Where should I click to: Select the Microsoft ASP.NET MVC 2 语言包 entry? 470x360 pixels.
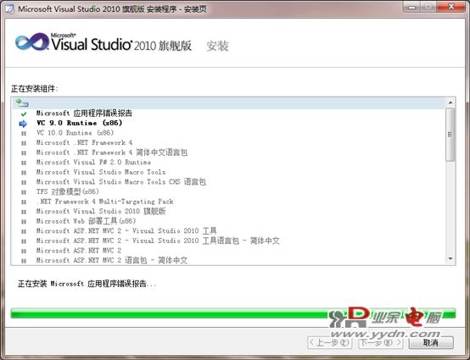click(x=112, y=260)
